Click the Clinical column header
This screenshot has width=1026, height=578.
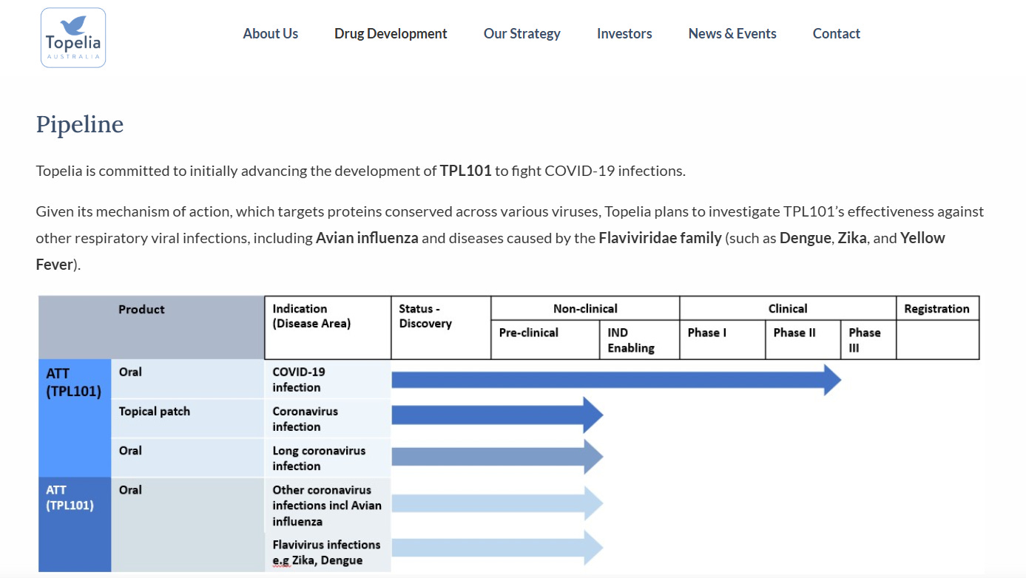pos(788,309)
